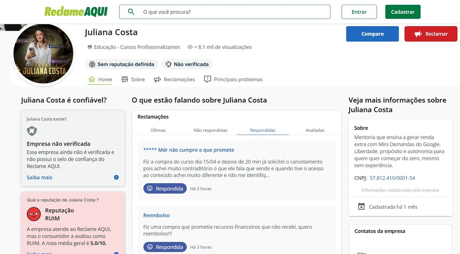460x254 pixels.
Task: Click the blue arrow next to Saiba mais
Action: coord(116,178)
